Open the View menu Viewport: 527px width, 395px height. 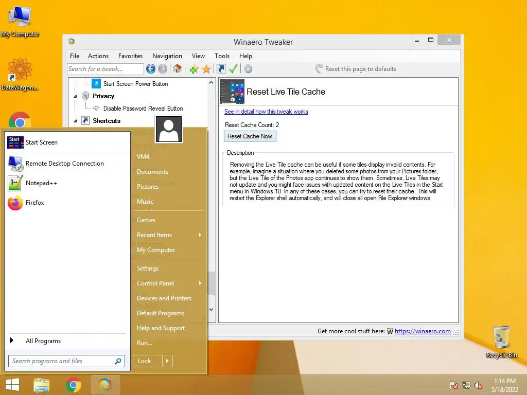(x=198, y=56)
